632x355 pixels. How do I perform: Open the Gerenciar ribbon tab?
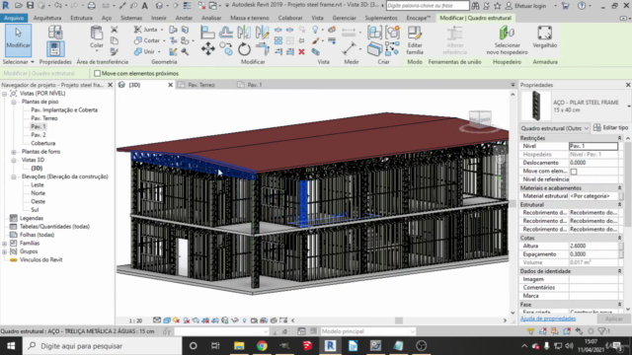[344, 18]
